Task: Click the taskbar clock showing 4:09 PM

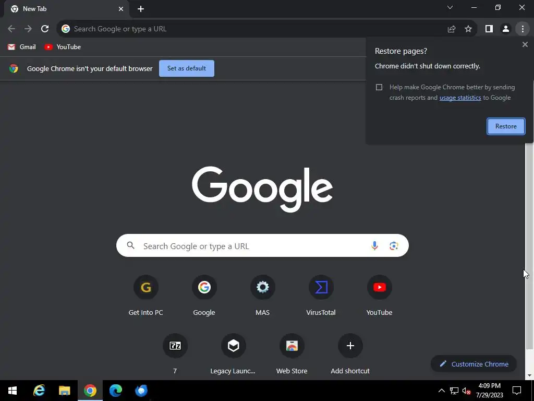Action: coord(489,391)
